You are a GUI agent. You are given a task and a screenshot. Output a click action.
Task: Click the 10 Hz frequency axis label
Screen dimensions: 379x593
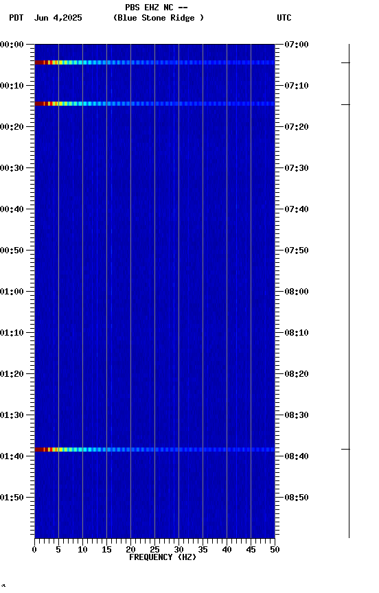click(x=82, y=550)
